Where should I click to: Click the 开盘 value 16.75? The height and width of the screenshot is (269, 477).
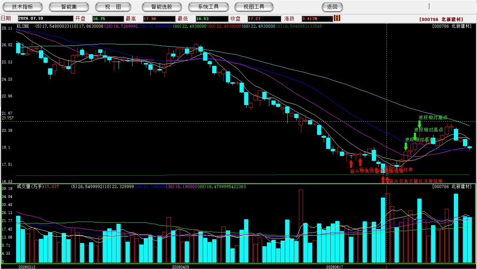(108, 19)
